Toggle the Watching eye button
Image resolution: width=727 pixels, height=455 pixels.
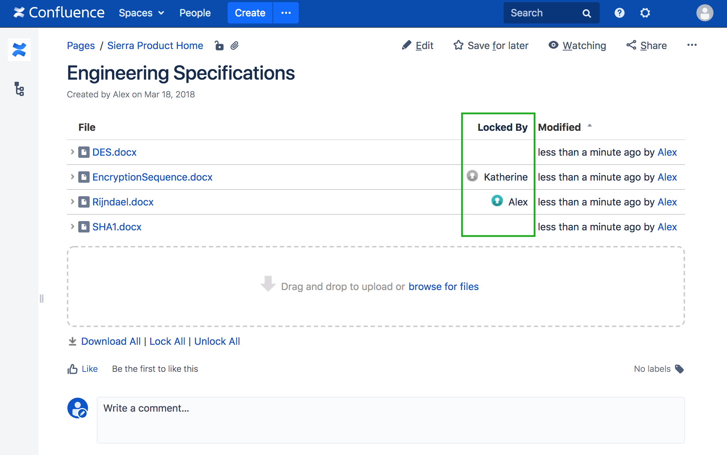[577, 45]
